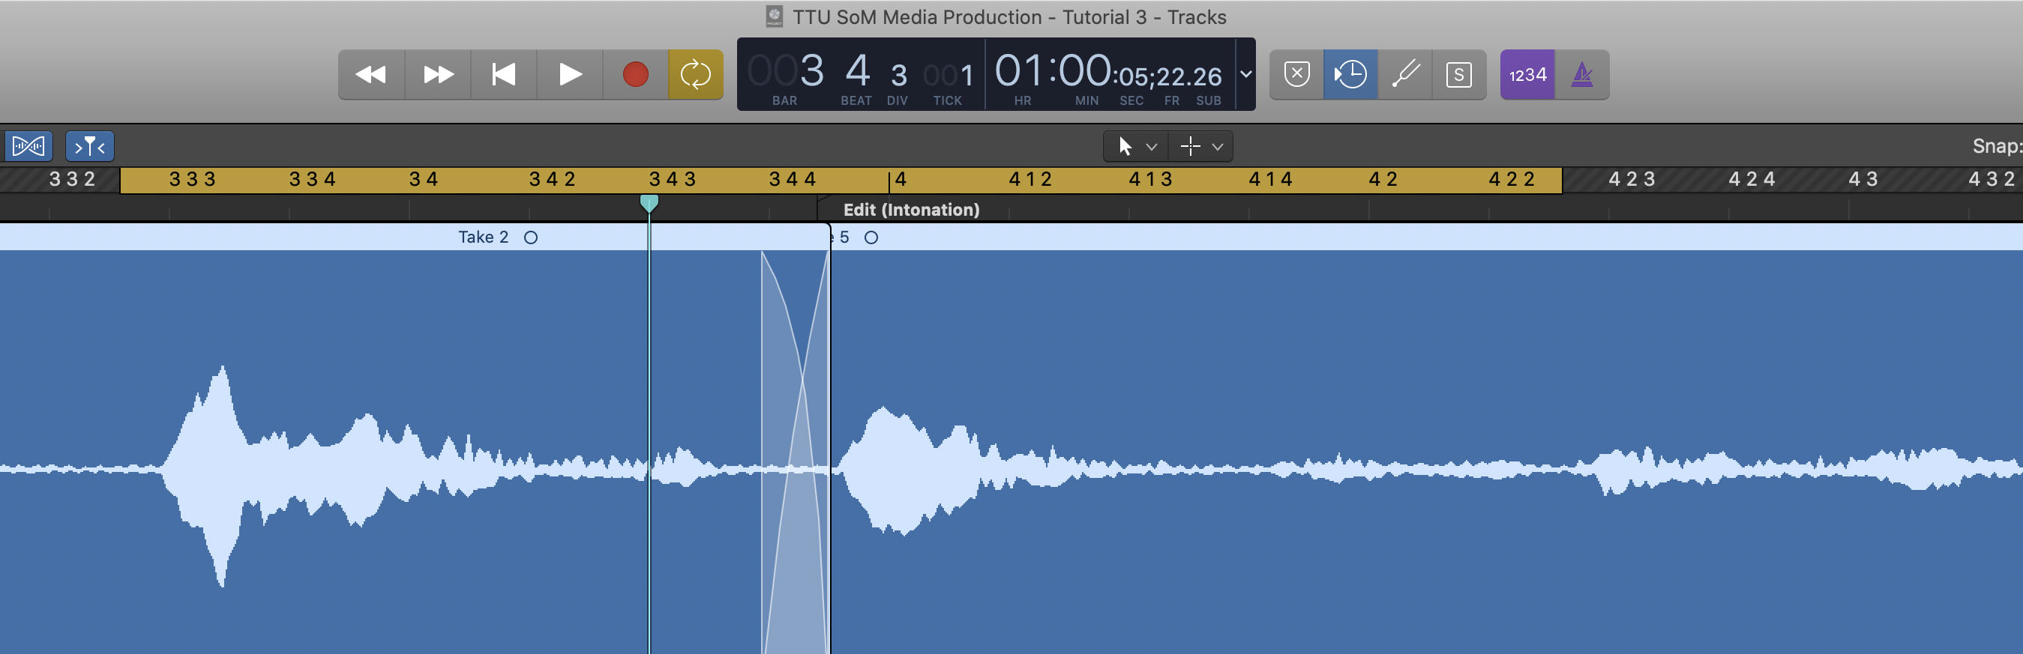Toggle the highlighted blue clock button
The image size is (2023, 654).
point(1350,74)
